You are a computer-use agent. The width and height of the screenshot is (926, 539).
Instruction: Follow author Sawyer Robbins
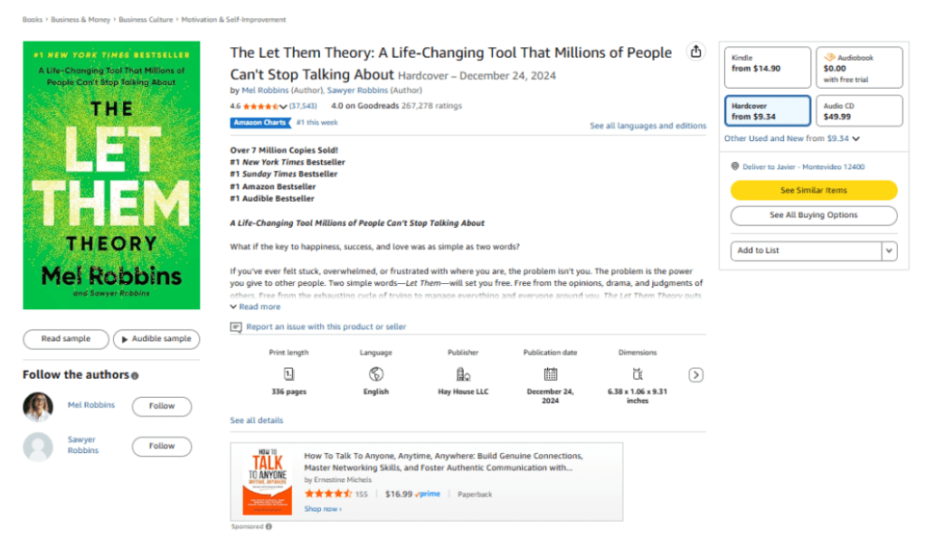162,446
